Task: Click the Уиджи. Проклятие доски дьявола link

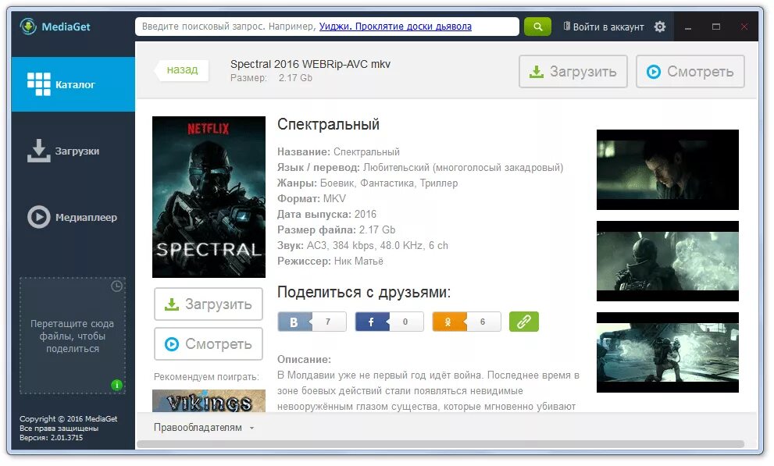Action: (395, 27)
